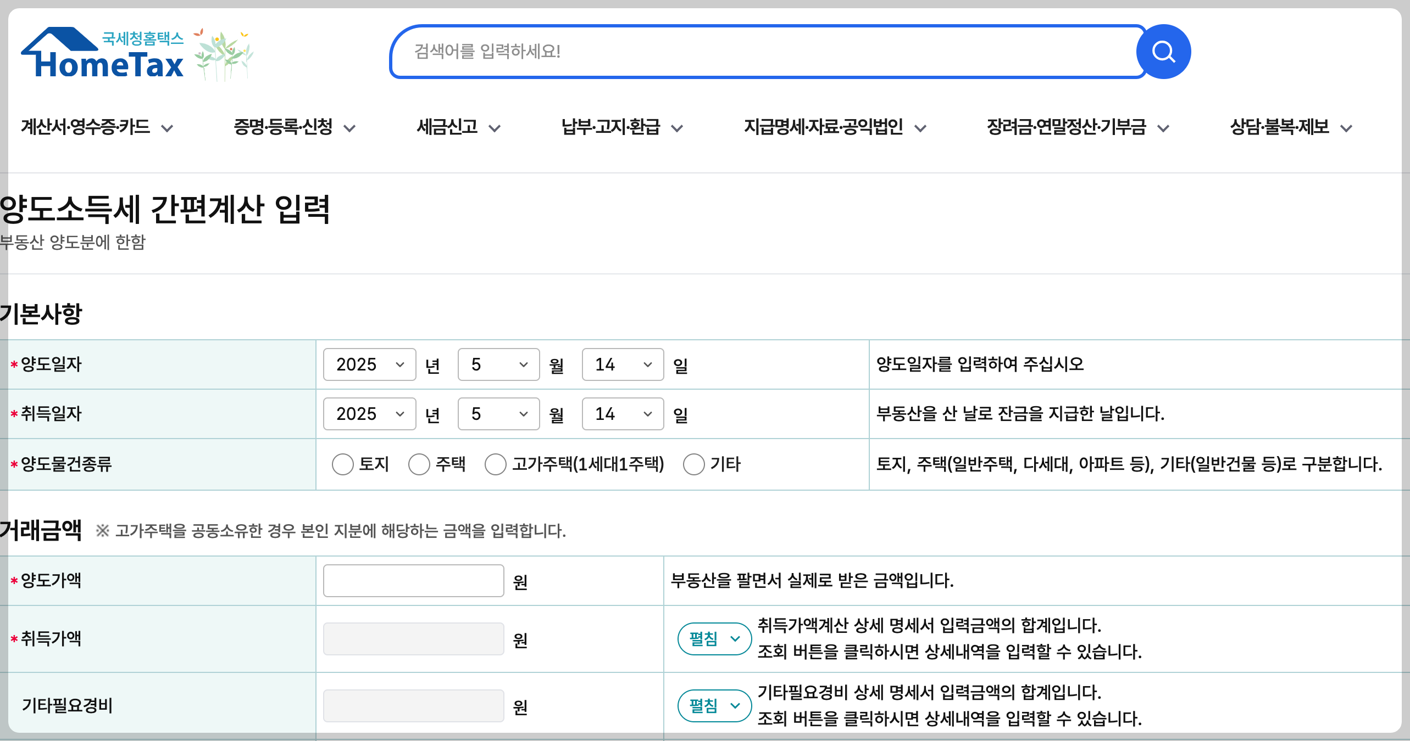Expand 취득가액 펼침 button
This screenshot has height=741, width=1410.
coord(714,639)
